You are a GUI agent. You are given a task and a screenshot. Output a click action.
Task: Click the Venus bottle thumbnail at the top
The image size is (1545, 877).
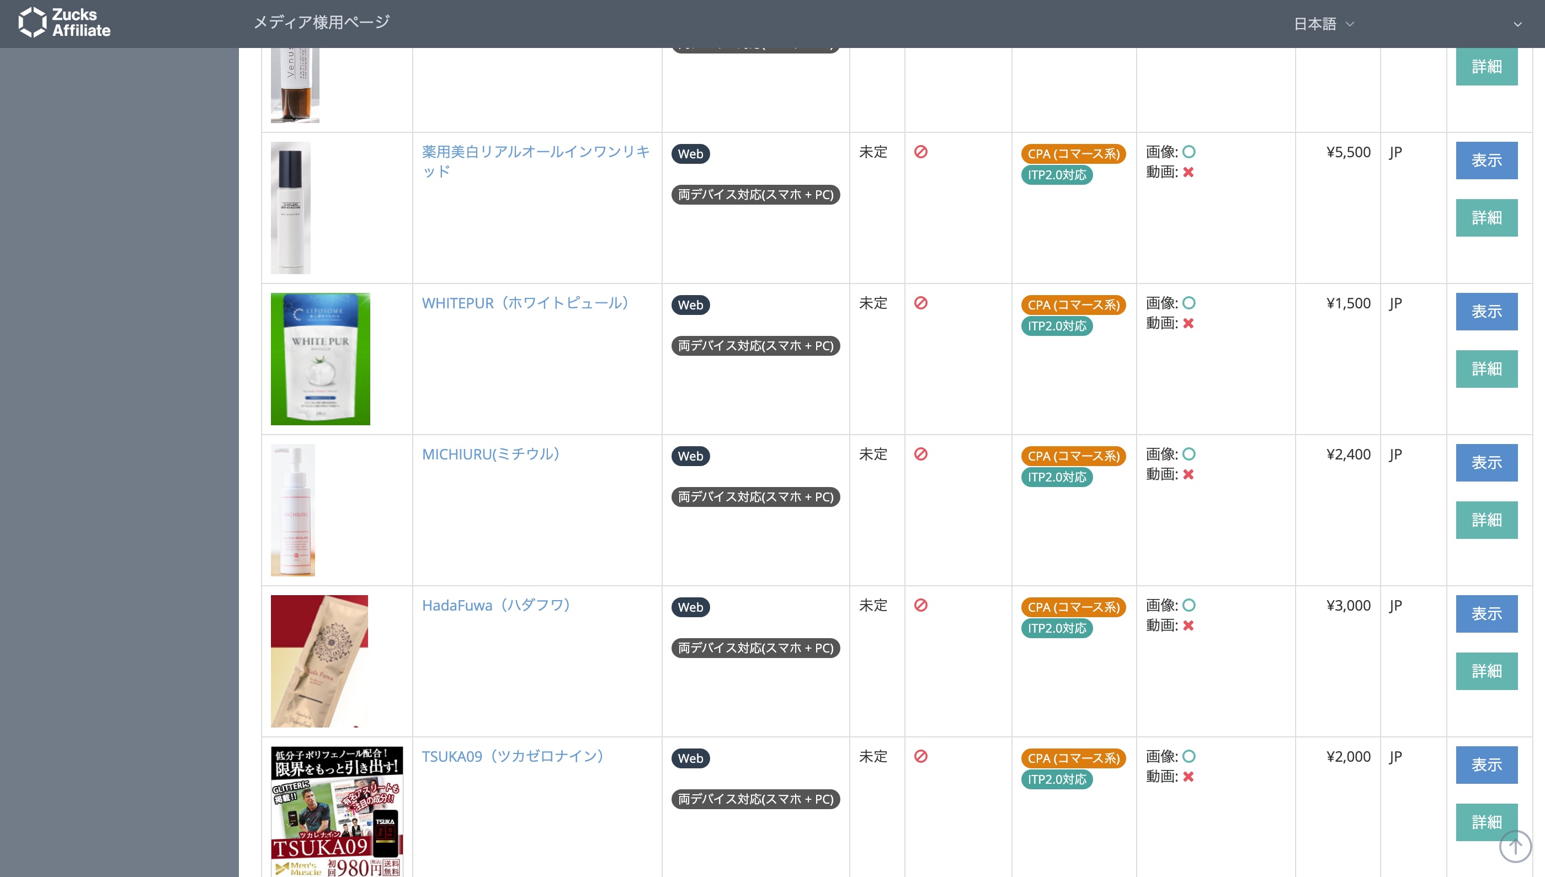coord(295,85)
